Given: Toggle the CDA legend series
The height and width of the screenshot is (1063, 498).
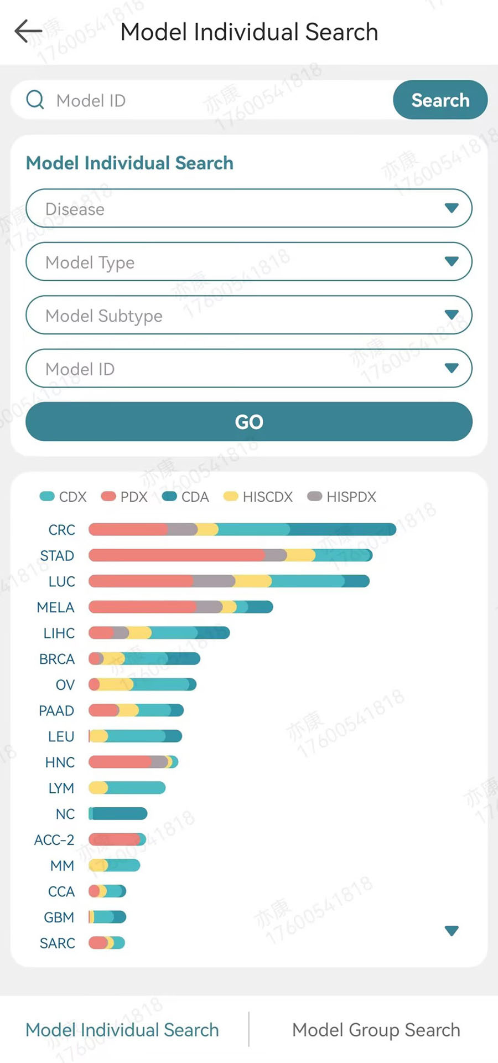Looking at the screenshot, I should click(x=185, y=497).
